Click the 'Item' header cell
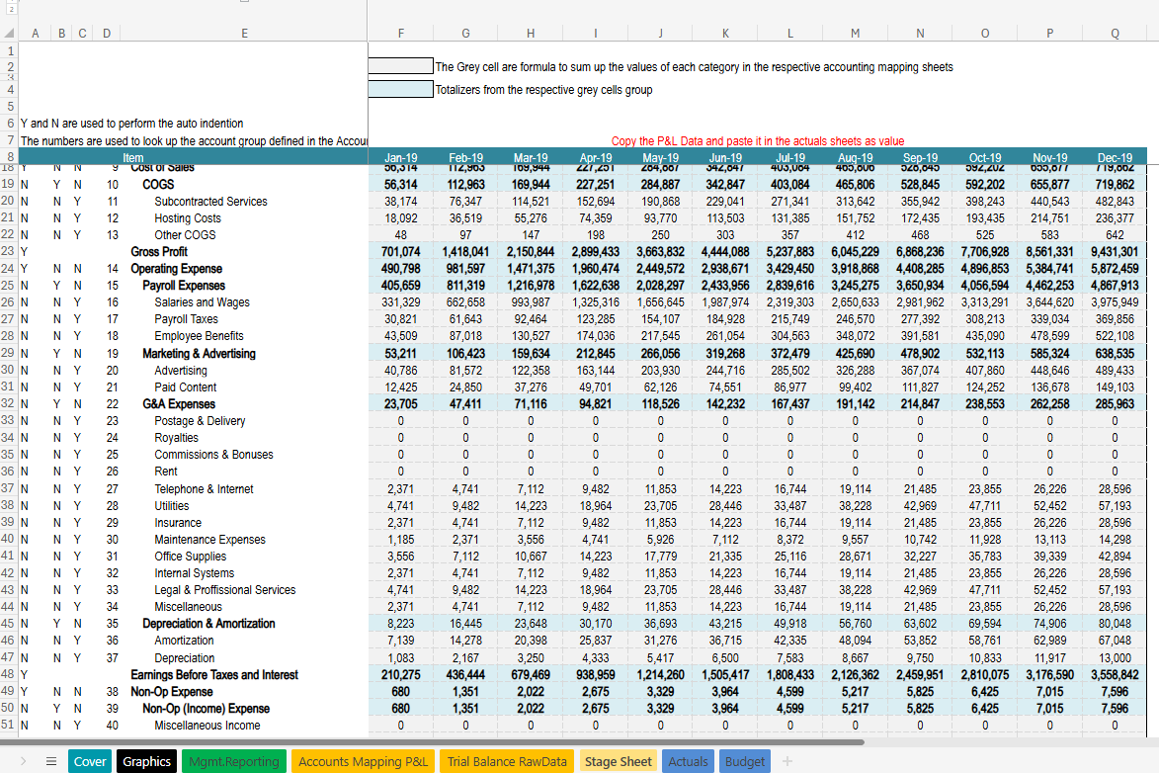The image size is (1159, 773). [x=133, y=157]
